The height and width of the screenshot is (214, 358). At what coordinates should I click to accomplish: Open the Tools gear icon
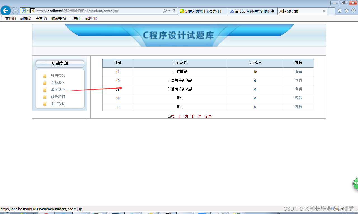point(353,10)
